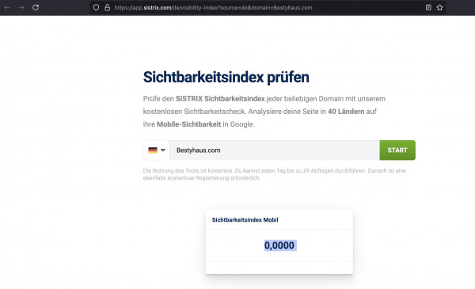Screen dimensions: 475x289
Task: Click the bold '40 Ländern' text
Action: (346, 112)
